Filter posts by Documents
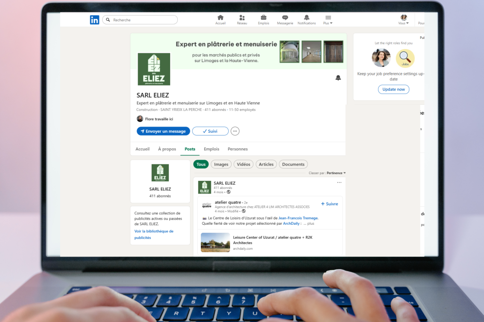Screen dimensions: 484x322 [x=293, y=164]
